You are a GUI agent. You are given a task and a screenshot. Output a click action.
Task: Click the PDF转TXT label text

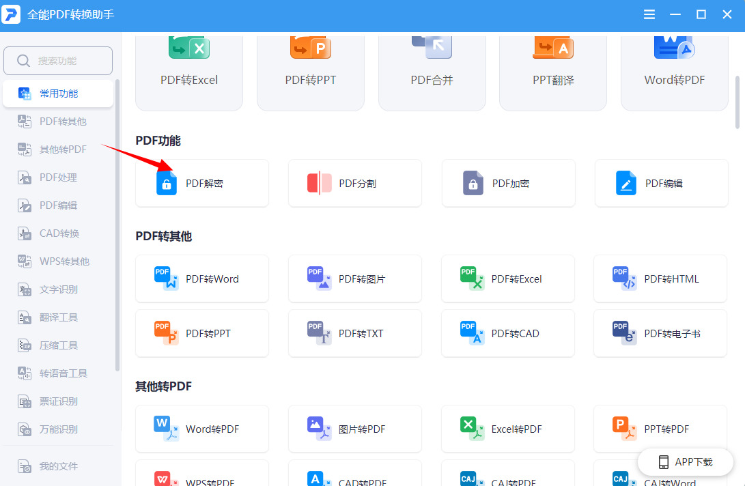tap(361, 334)
